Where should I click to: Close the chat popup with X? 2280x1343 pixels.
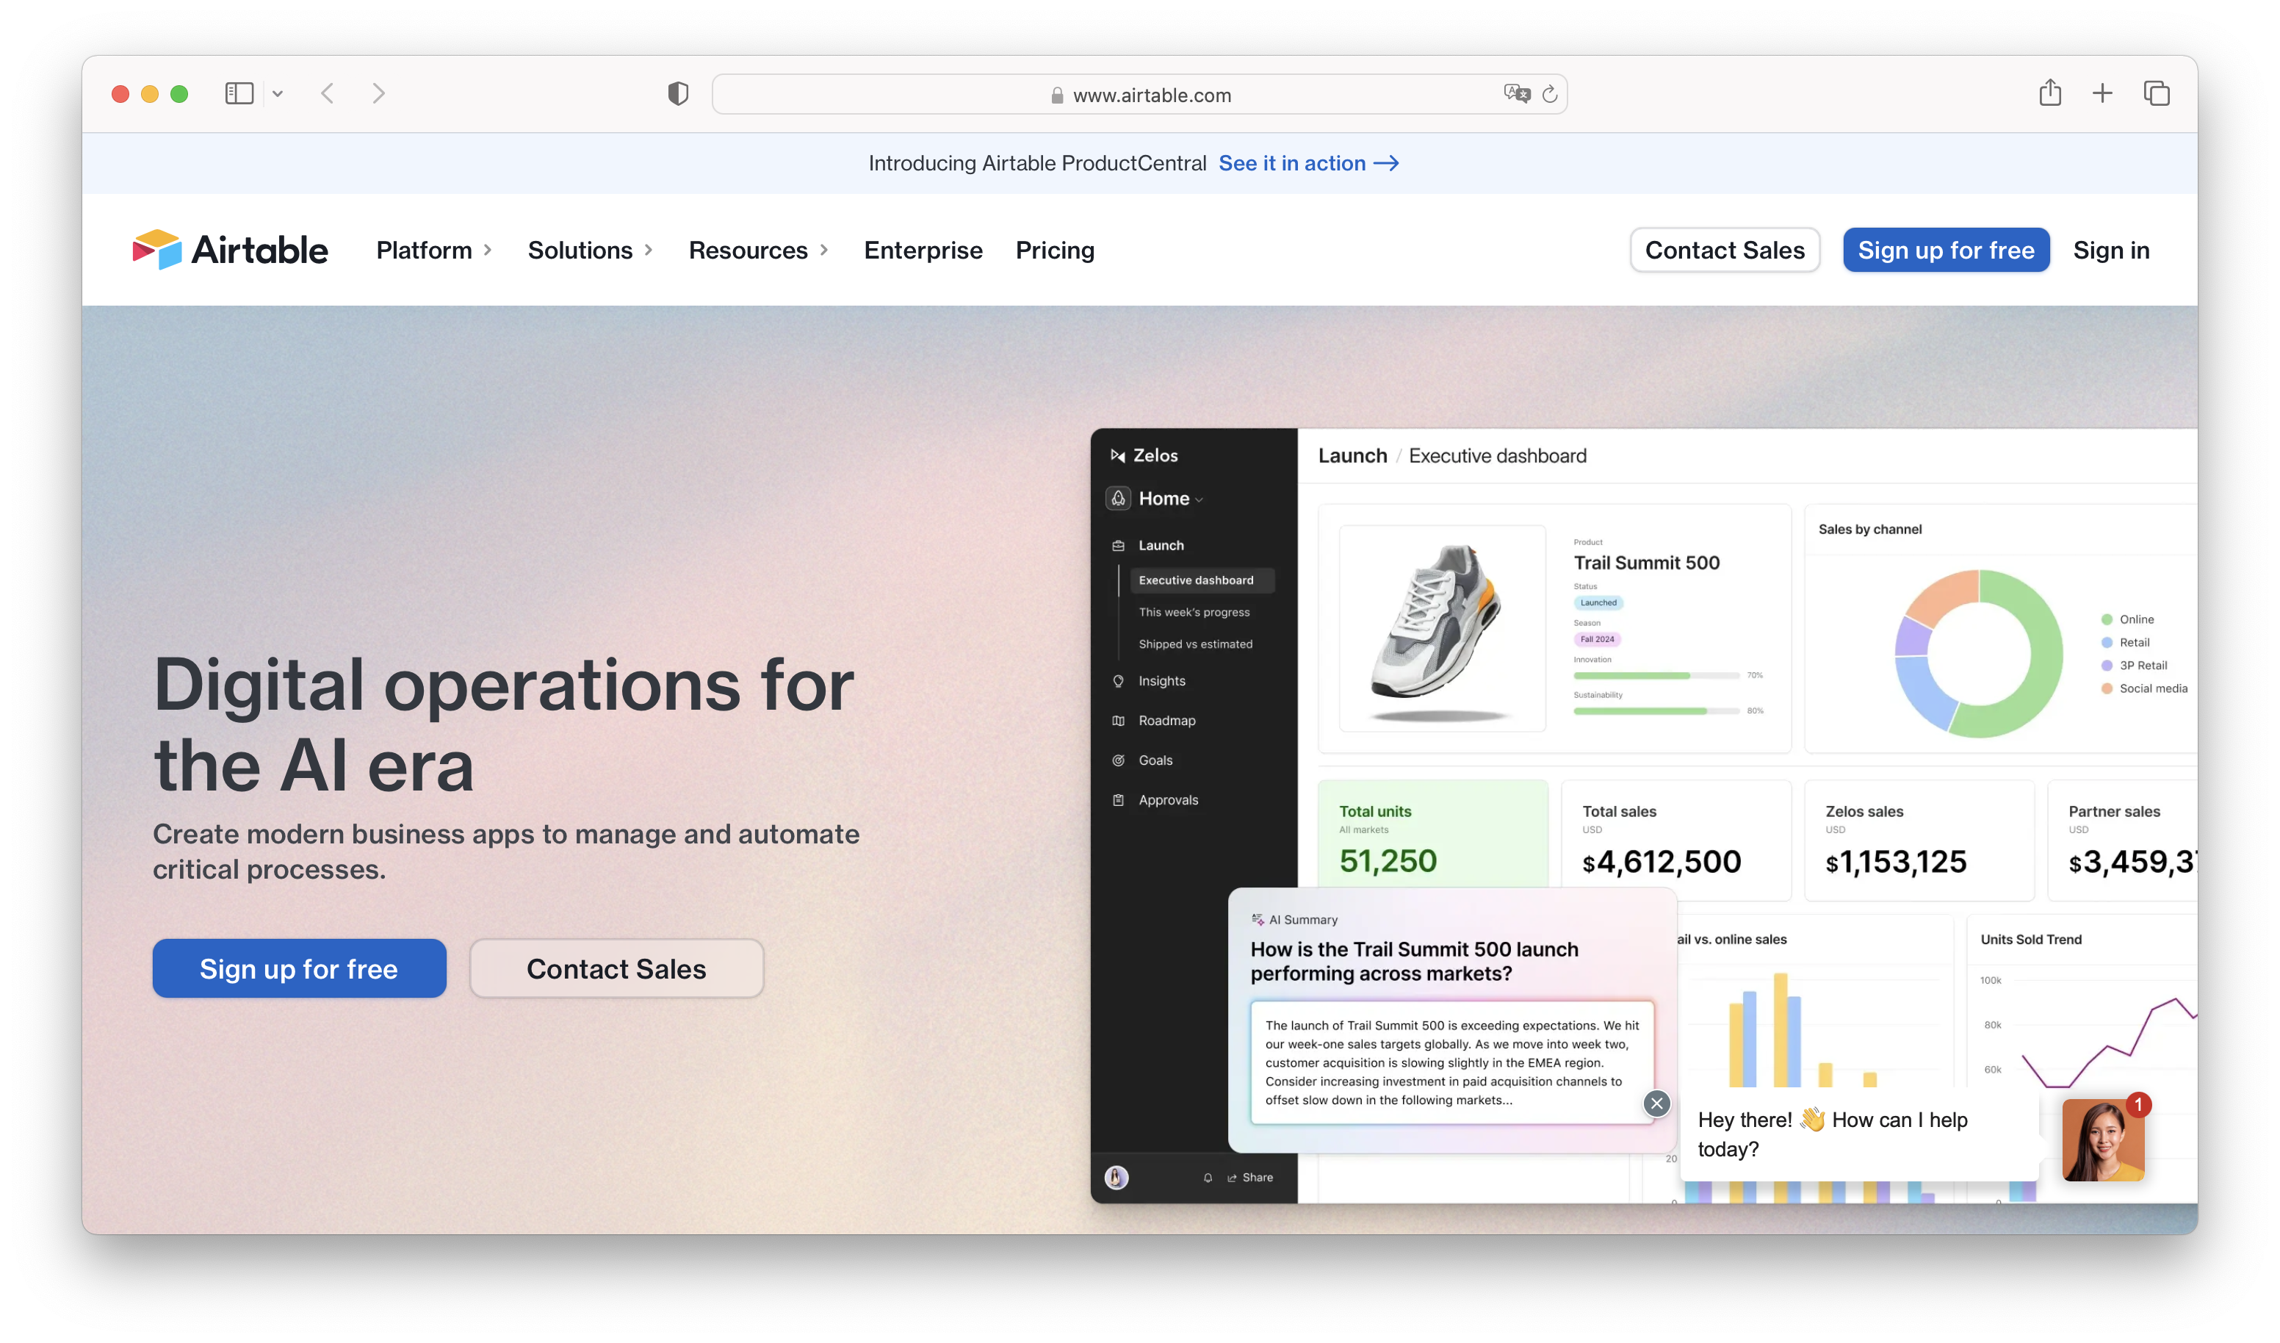(1656, 1103)
